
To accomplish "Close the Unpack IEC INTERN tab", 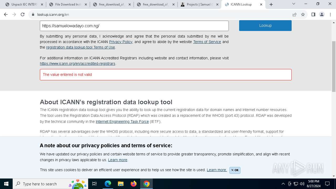I will pyautogui.click(x=42, y=4).
